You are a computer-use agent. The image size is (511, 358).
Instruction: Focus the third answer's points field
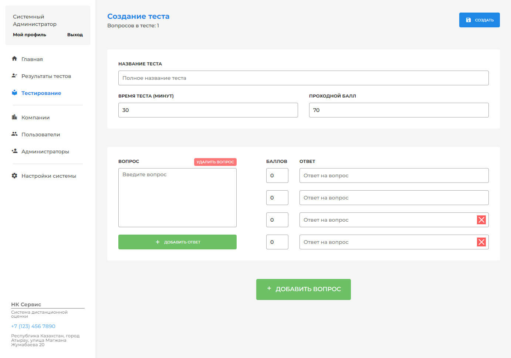click(x=277, y=220)
